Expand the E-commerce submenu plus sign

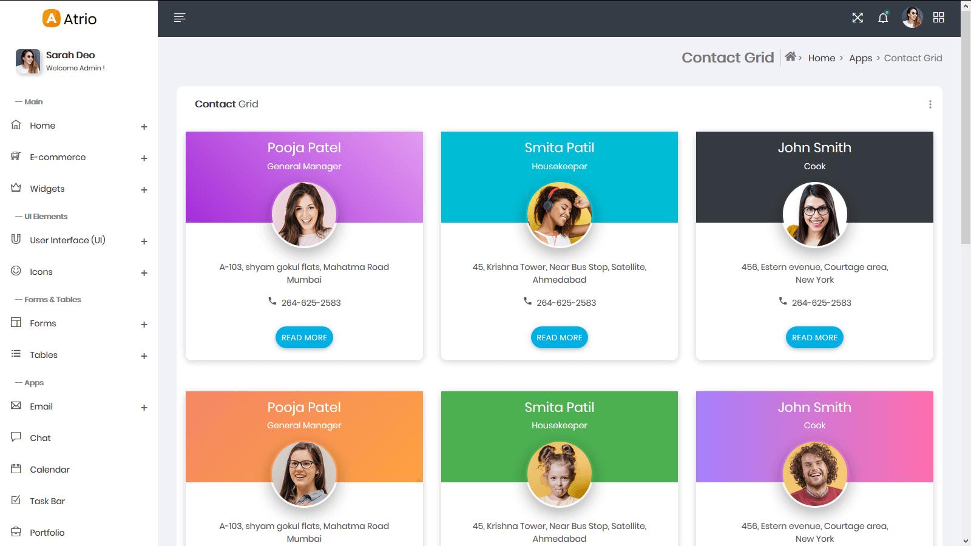(x=144, y=158)
